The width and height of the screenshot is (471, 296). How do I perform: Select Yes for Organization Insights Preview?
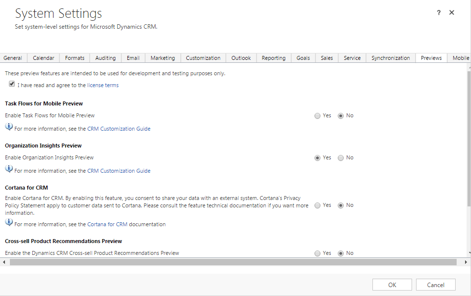tap(317, 158)
